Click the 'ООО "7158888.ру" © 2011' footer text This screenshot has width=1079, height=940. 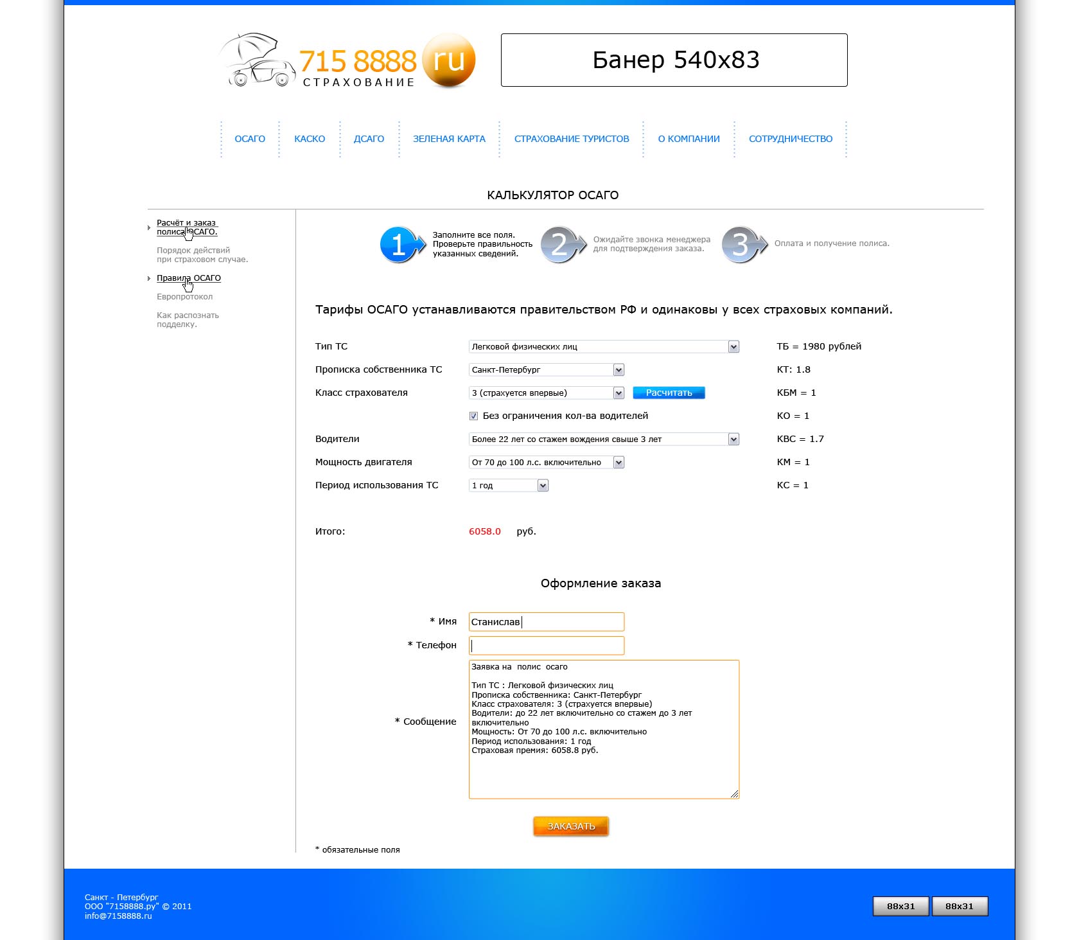point(138,907)
